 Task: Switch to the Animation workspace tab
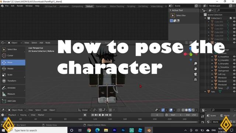(64, 6)
